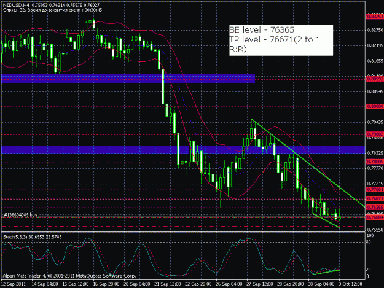
Task: Click the 0.75550 price axis label
Action: point(375,230)
